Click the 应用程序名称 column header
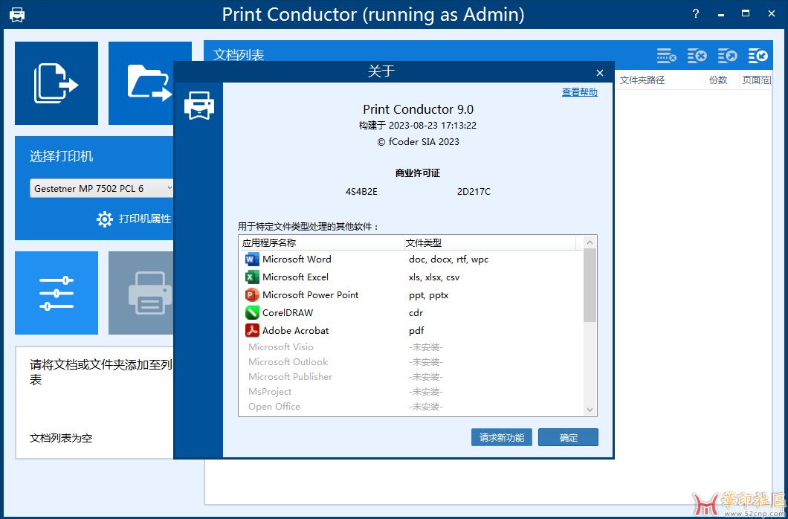Viewport: 788px width, 519px height. click(269, 243)
